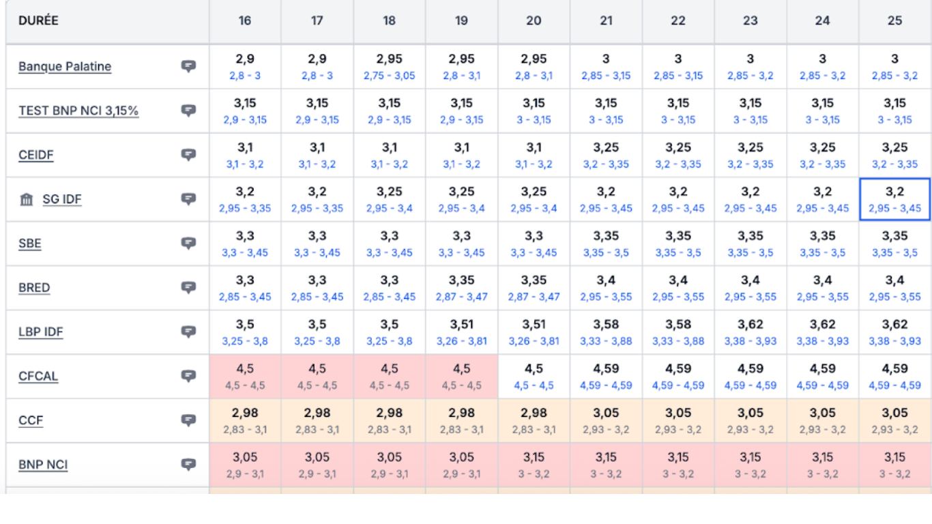Open the SG IDF comment bubble
Screen dimensions: 932x524
coord(188,199)
